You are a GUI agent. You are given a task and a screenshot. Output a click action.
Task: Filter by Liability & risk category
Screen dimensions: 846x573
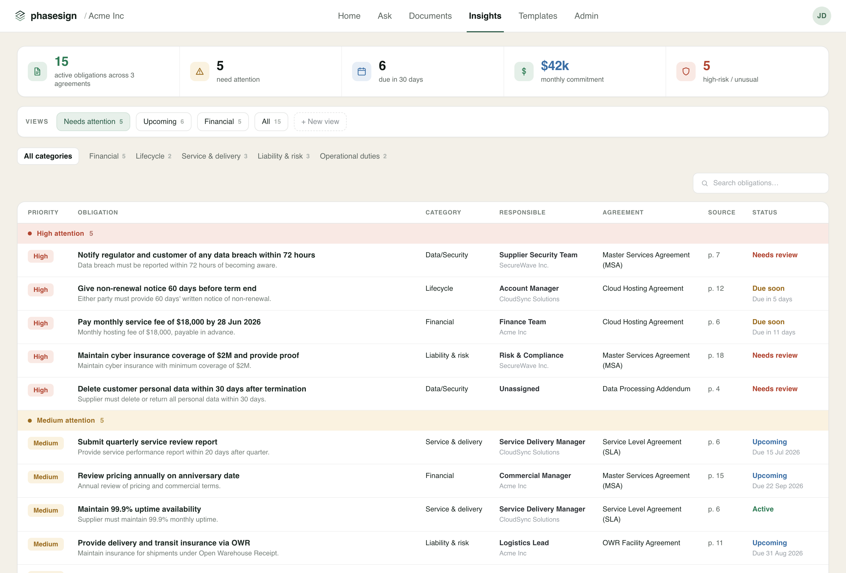click(x=284, y=156)
